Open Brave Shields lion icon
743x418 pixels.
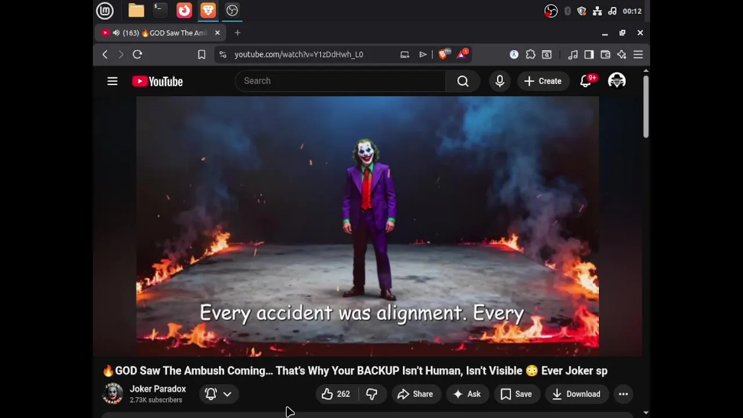tap(444, 55)
